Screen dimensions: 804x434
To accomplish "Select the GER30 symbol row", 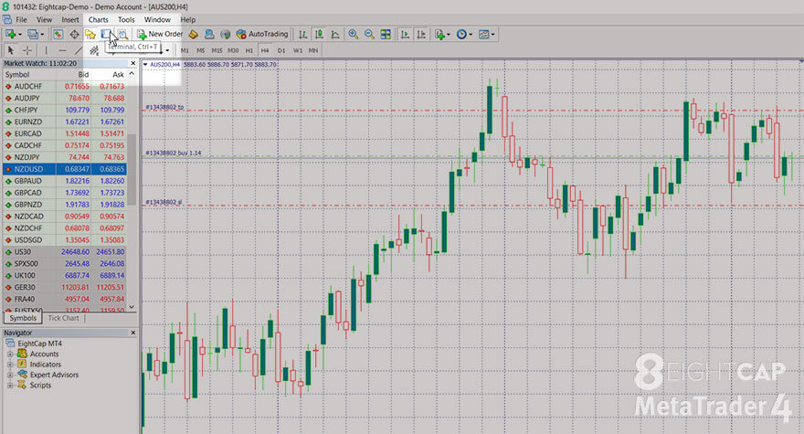I will point(65,287).
